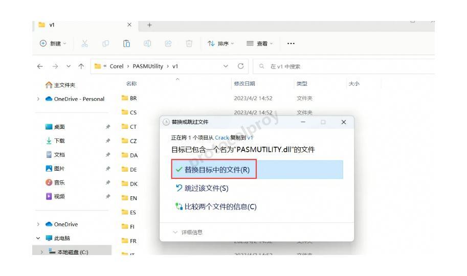This screenshot has width=467, height=276.
Task: Select the CT folder
Action: pyautogui.click(x=129, y=127)
